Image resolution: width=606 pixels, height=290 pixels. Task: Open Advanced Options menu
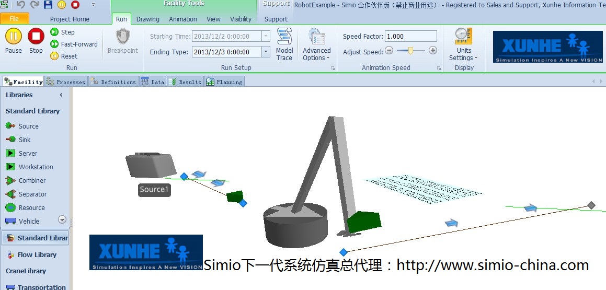click(317, 45)
